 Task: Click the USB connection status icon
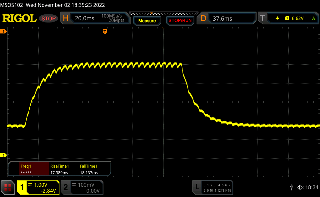(292, 187)
